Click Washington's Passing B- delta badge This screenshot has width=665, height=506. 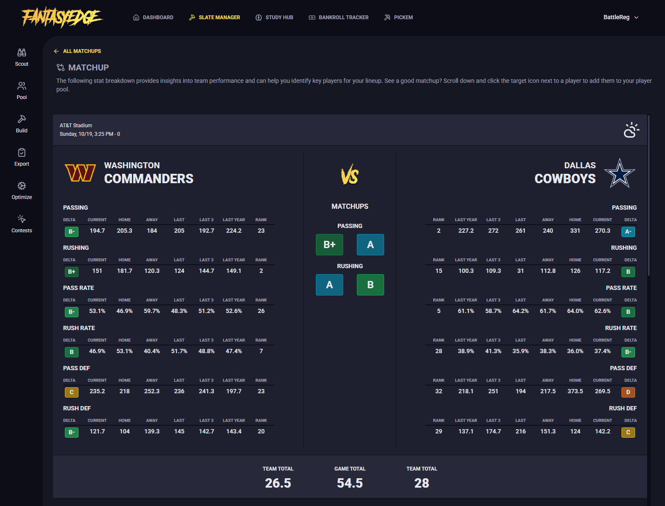[72, 231]
